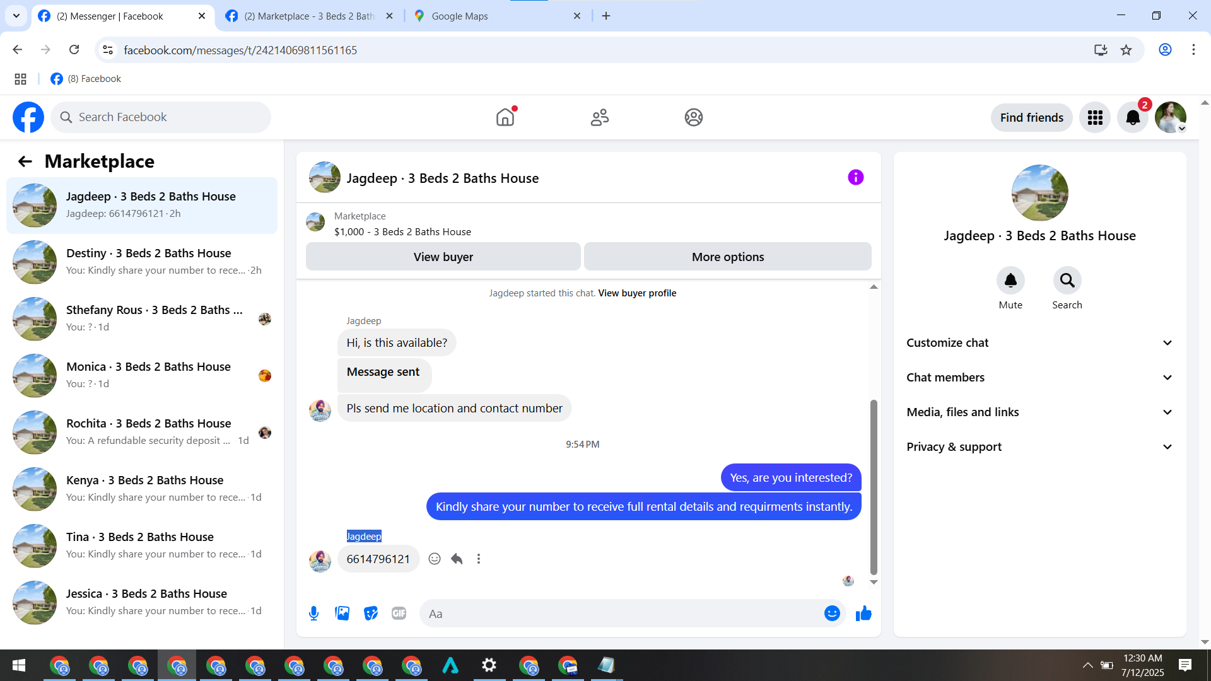Open a new browser tab
The image size is (1211, 681).
606,16
